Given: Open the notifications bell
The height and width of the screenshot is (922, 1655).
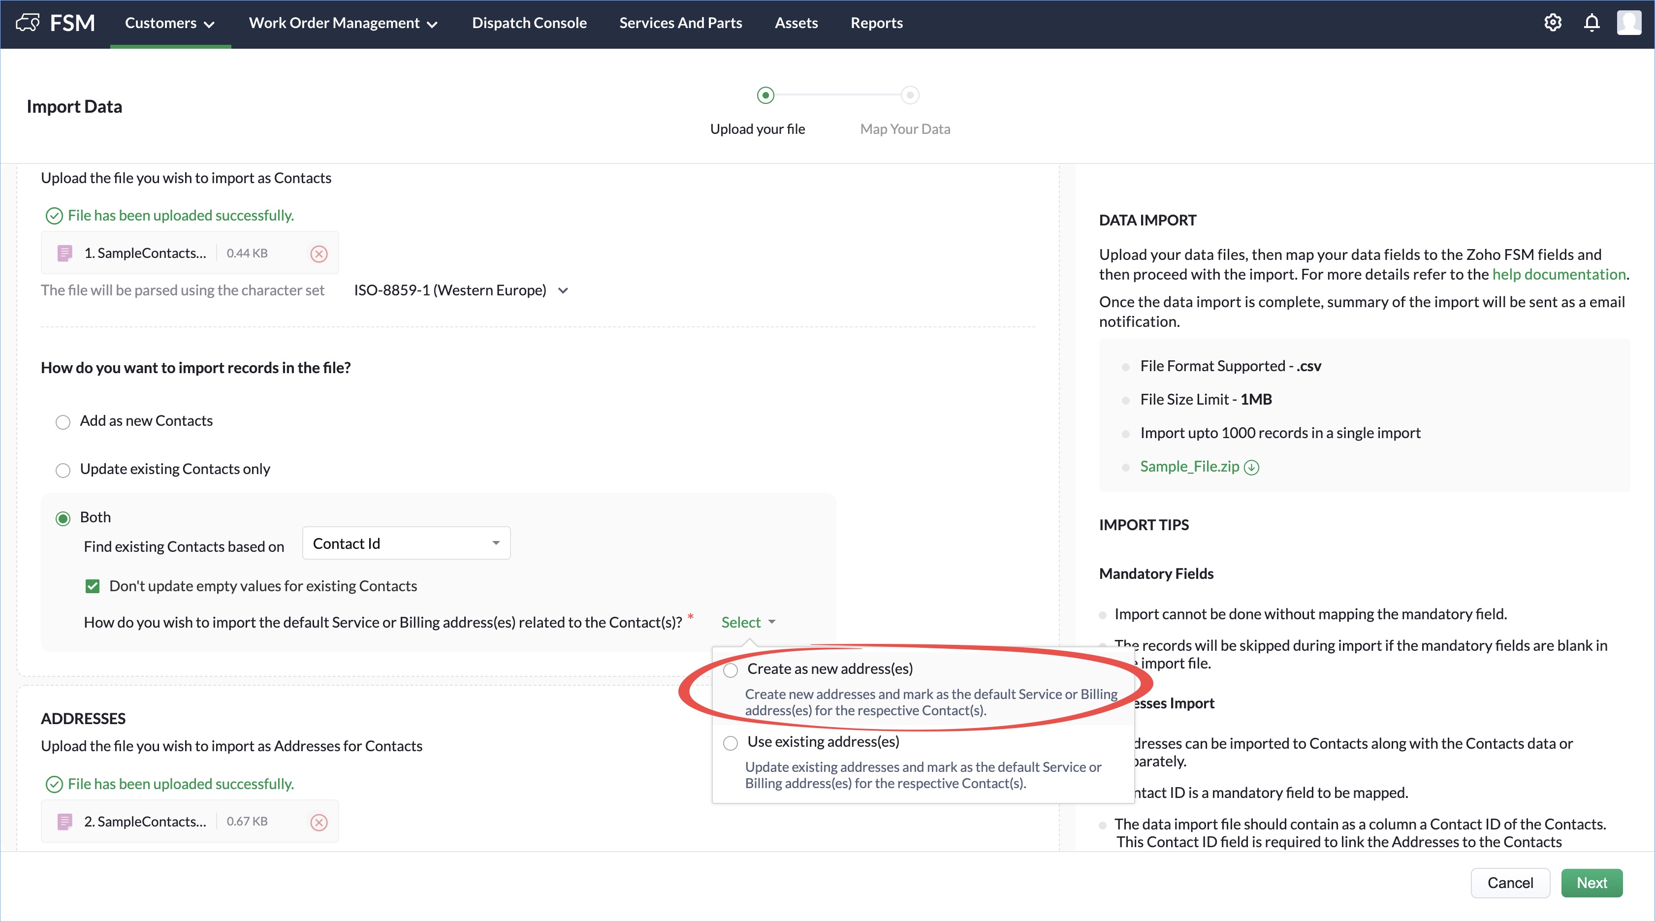Looking at the screenshot, I should 1591,23.
